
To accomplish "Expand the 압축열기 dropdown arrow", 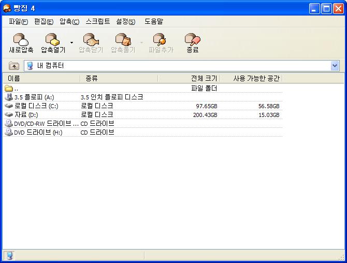I will (x=71, y=42).
